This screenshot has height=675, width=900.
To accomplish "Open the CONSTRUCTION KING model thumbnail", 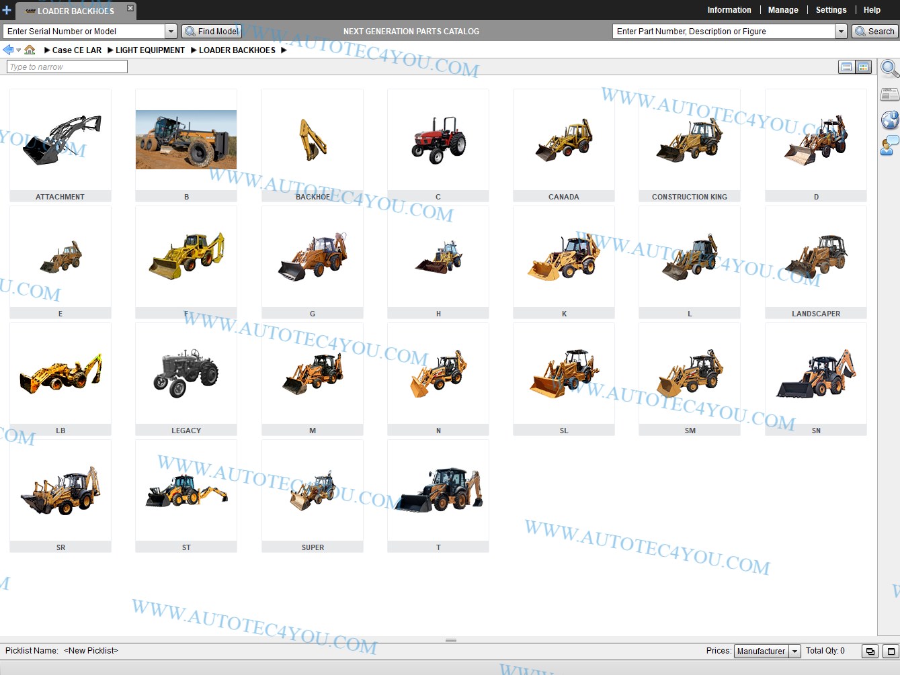I will 689,140.
